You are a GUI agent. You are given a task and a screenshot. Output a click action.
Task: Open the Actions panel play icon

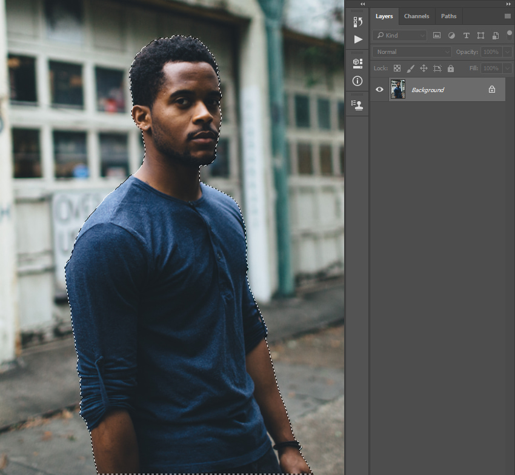pyautogui.click(x=357, y=39)
